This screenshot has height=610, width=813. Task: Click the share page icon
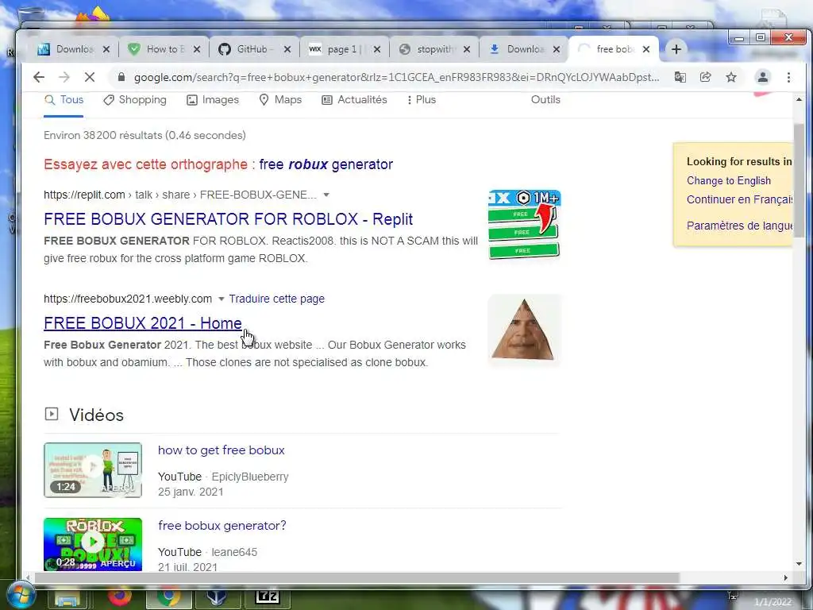point(706,77)
